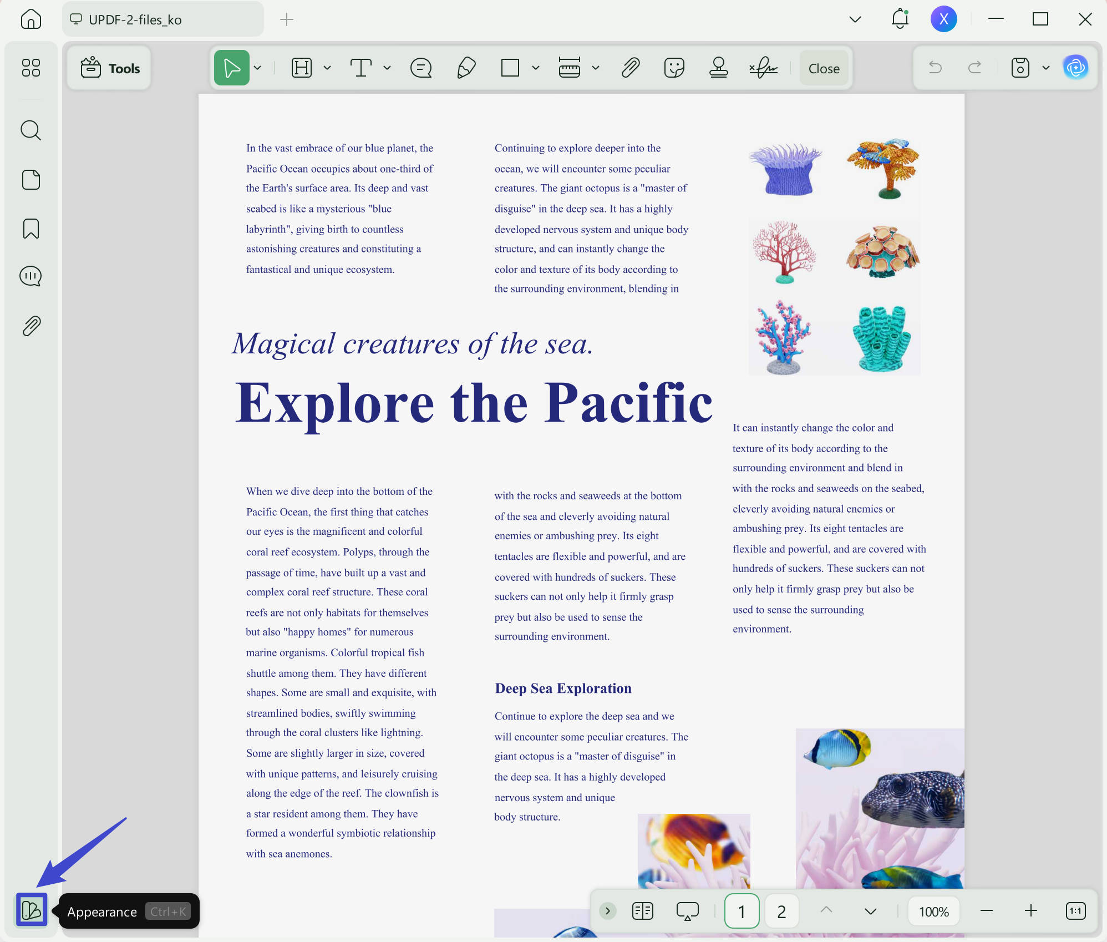Open the Attachments sidebar panel
Image resolution: width=1107 pixels, height=942 pixels.
(31, 326)
